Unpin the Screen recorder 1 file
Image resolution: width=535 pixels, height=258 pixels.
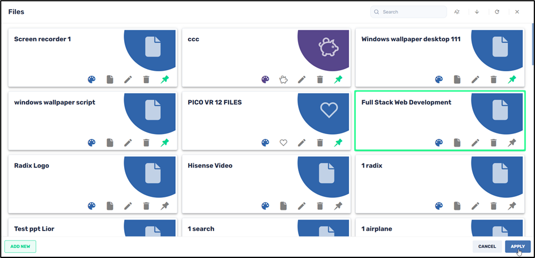coord(164,80)
